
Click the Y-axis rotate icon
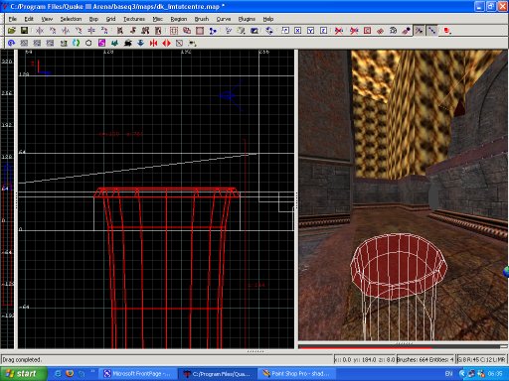tap(79, 31)
